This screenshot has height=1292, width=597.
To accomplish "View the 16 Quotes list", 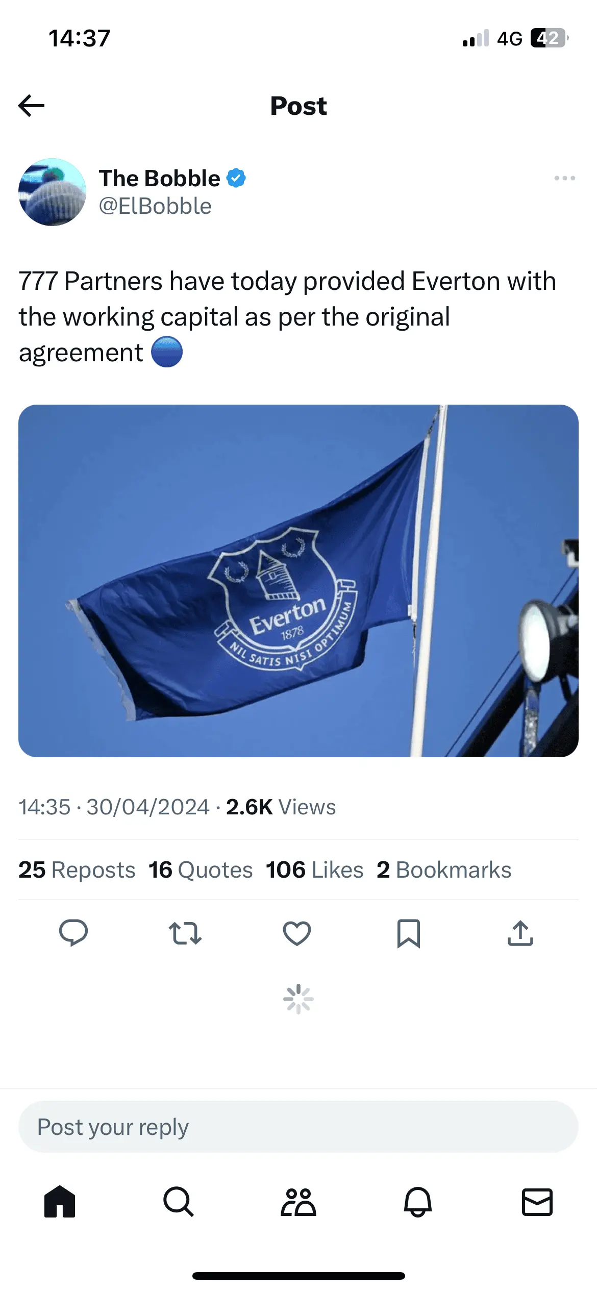I will click(x=201, y=869).
